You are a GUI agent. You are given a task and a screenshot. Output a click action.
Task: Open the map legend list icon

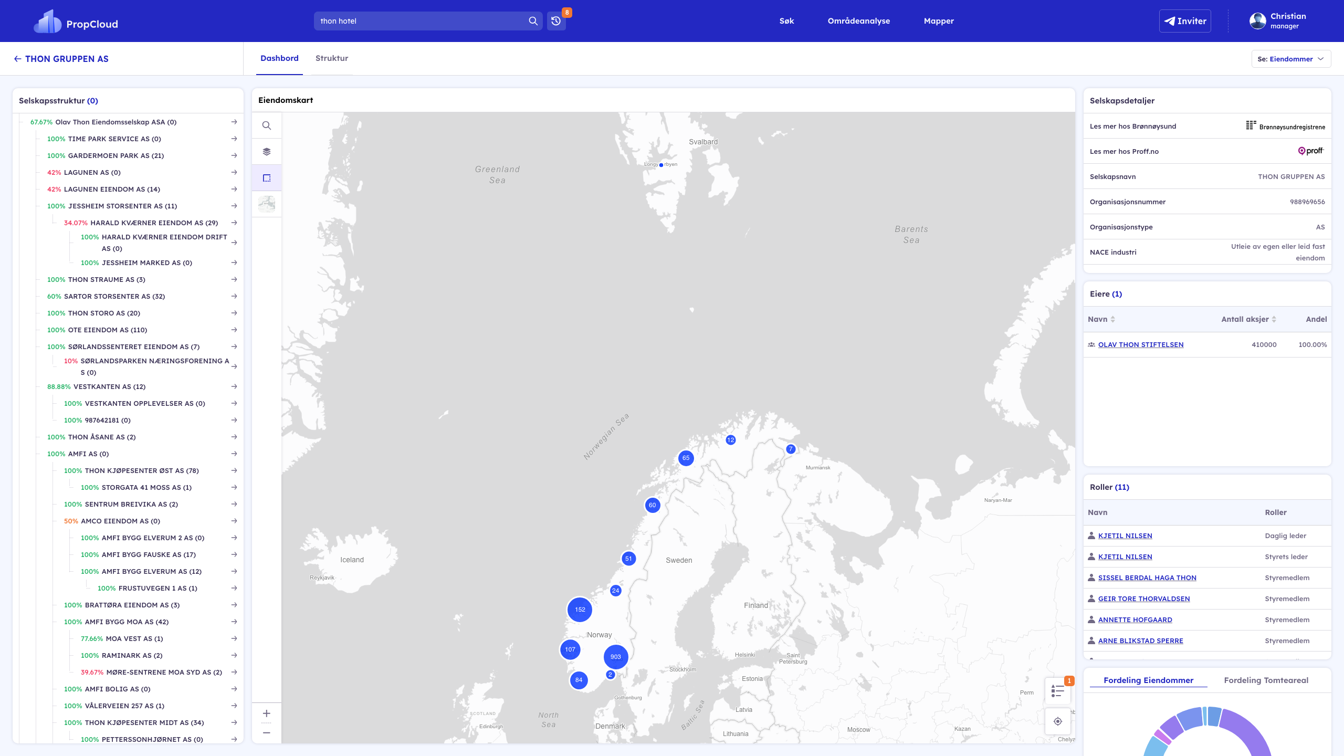pos(1058,691)
